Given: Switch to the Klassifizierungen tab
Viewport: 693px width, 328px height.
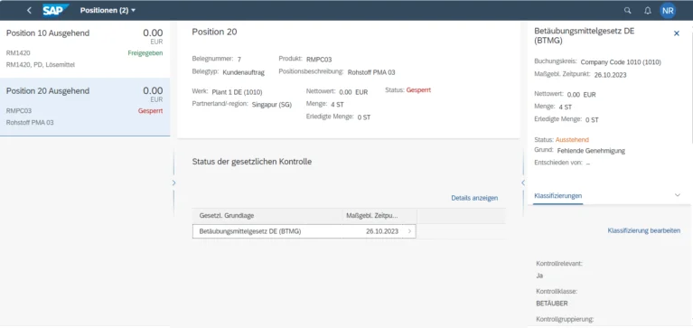Looking at the screenshot, I should click(557, 195).
